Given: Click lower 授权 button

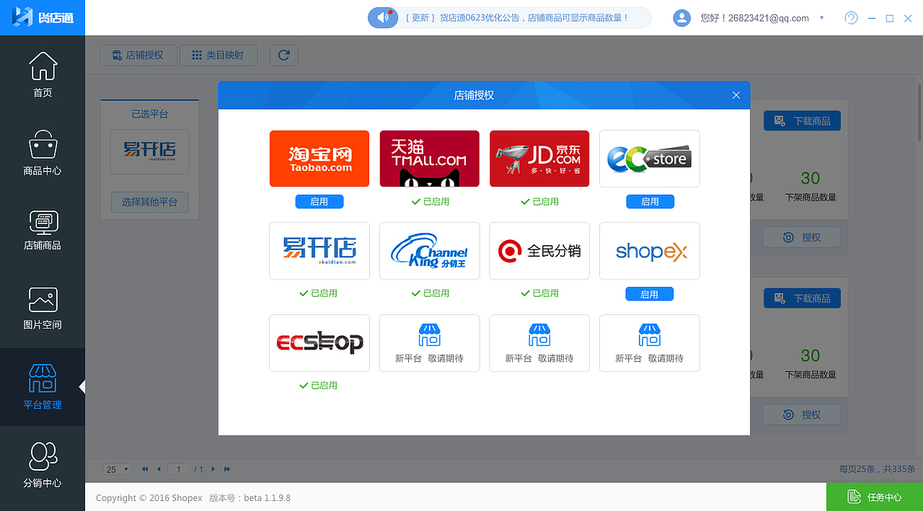Looking at the screenshot, I should pyautogui.click(x=802, y=414).
